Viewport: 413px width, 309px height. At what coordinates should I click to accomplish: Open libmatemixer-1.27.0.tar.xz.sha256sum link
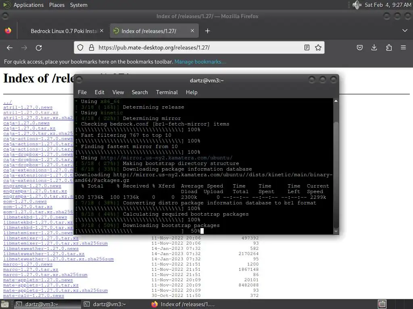pos(55,243)
